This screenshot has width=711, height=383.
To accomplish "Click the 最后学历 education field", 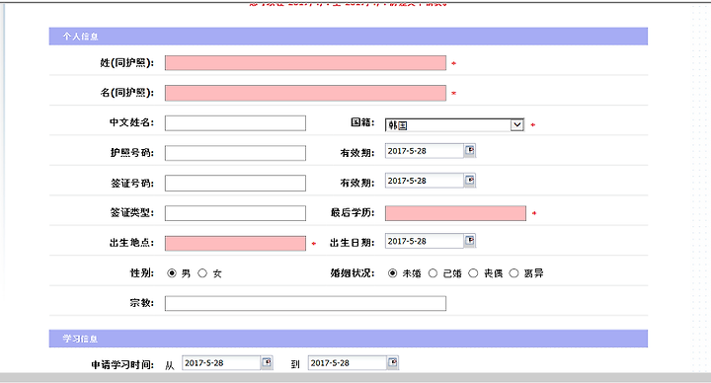I will [455, 213].
